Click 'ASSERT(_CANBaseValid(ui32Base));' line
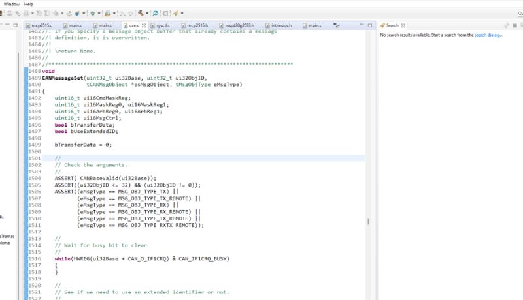 click(105, 178)
